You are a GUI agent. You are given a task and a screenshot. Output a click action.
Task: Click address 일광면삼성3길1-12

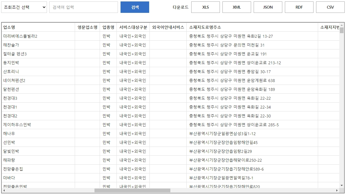(238, 133)
